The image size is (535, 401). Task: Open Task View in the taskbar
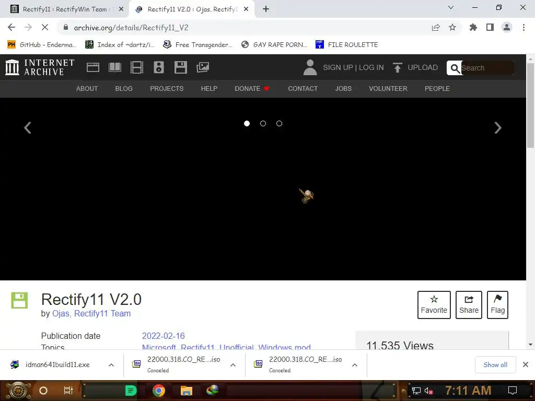tap(68, 391)
